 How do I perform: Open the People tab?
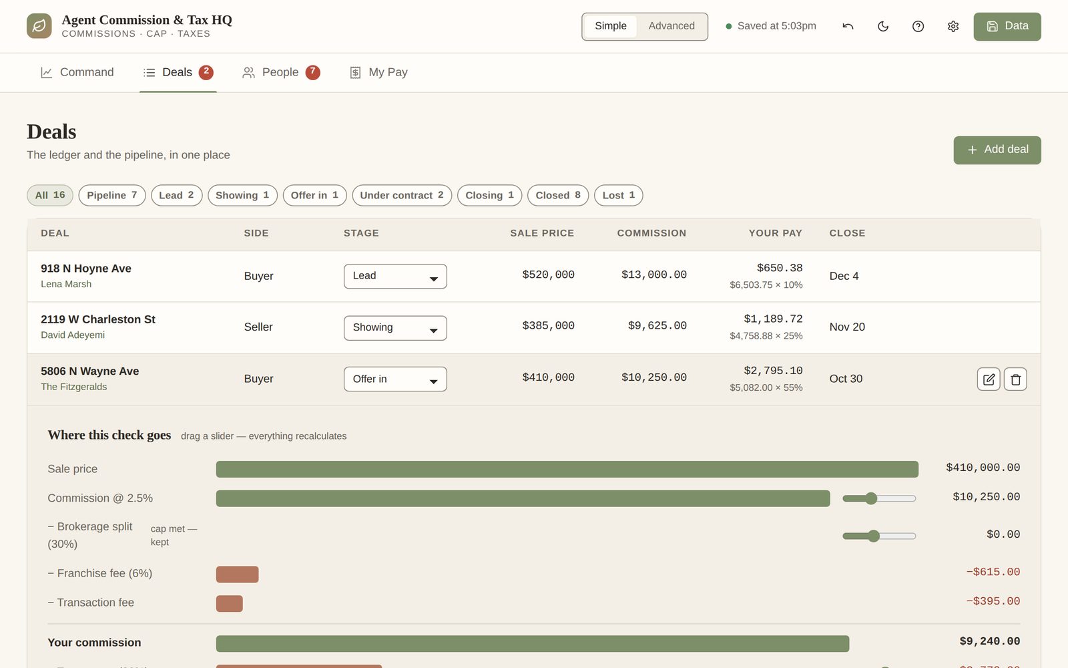coord(281,72)
